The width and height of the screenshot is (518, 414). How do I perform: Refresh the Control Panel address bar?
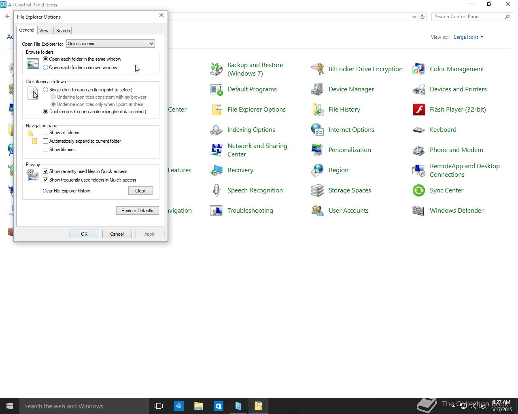tap(422, 17)
